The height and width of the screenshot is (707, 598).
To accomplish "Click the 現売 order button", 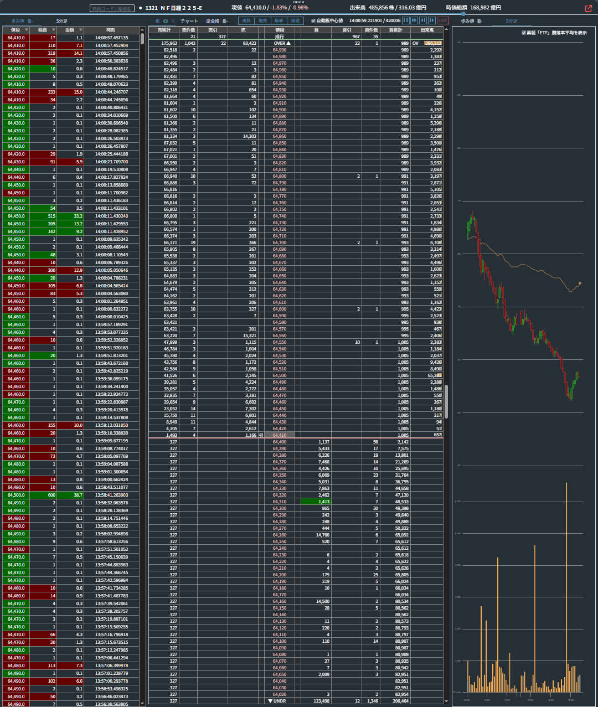I will coord(262,20).
